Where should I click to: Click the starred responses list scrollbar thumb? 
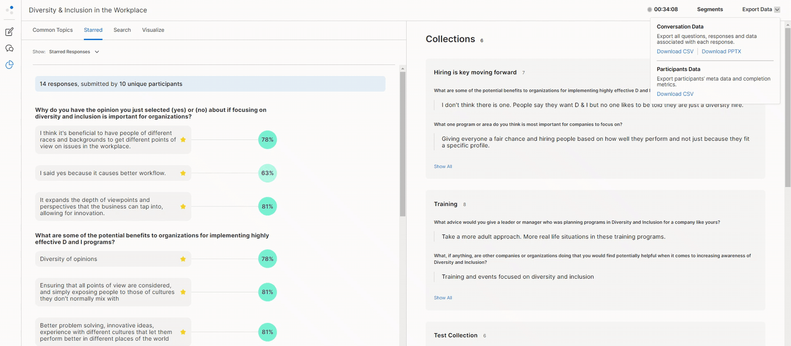coord(403,144)
